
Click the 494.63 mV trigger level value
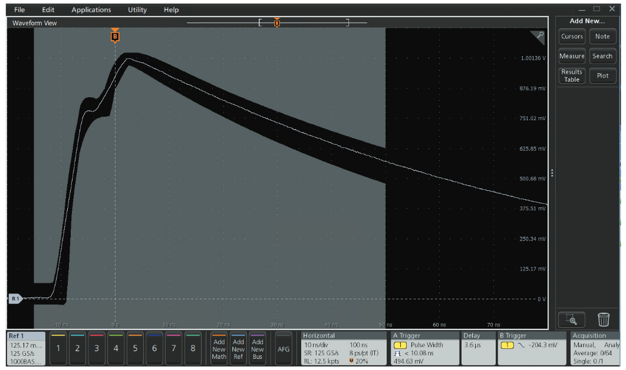[408, 361]
